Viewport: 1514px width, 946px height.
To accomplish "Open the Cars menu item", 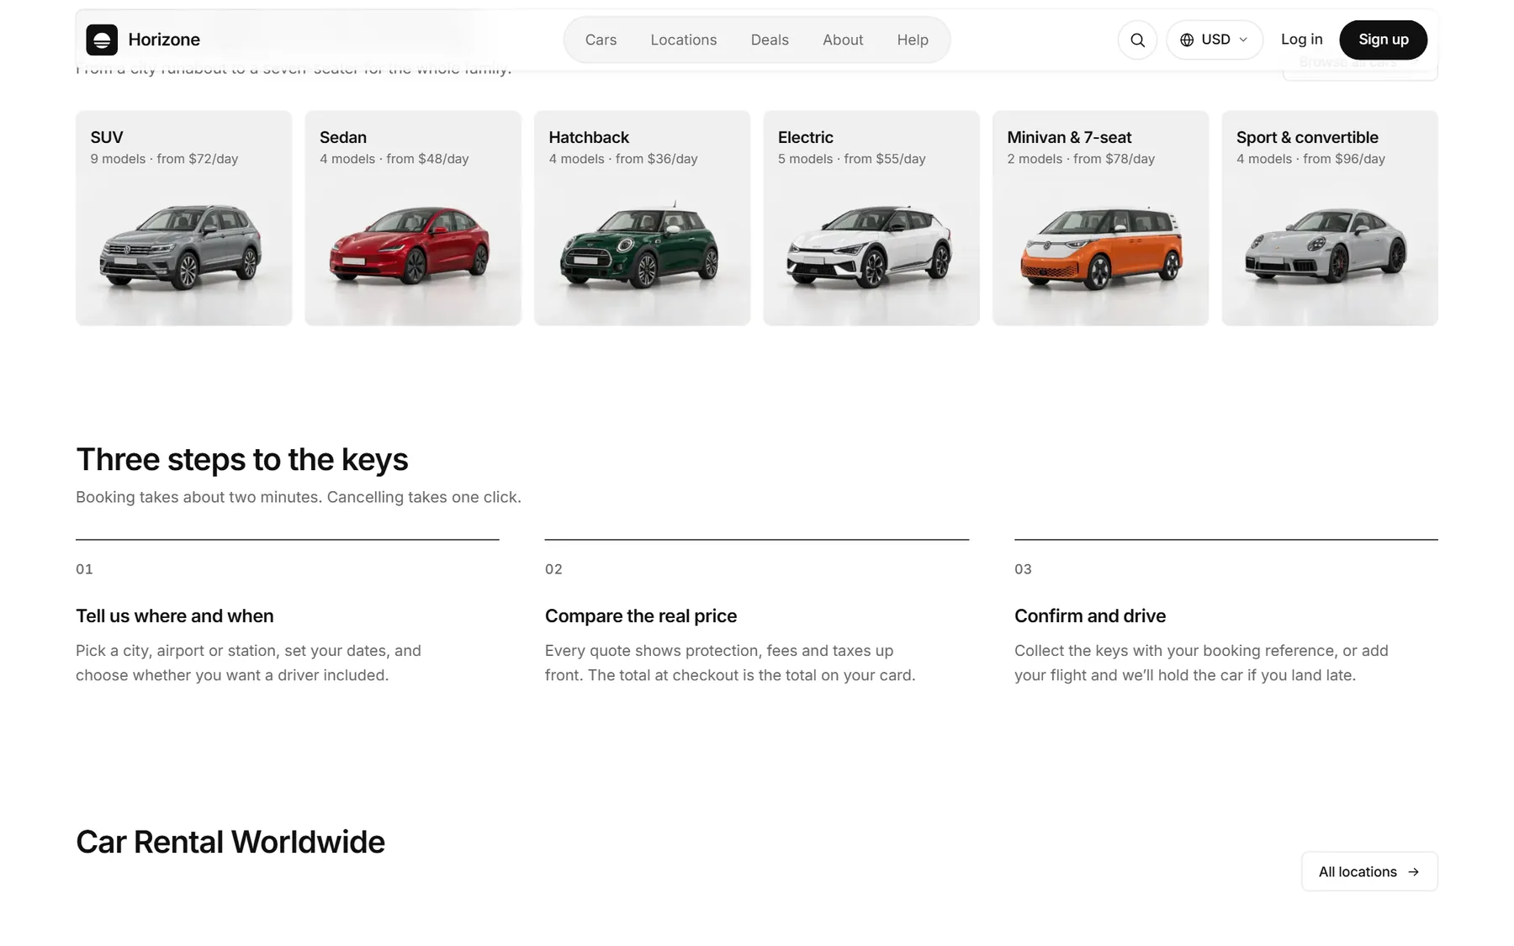I will coord(601,40).
